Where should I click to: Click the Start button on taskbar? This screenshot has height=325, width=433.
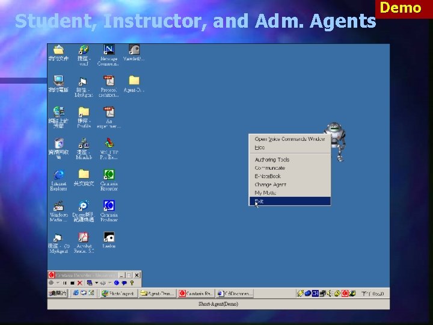(x=58, y=293)
